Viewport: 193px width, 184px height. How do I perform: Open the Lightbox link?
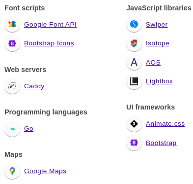tap(159, 81)
